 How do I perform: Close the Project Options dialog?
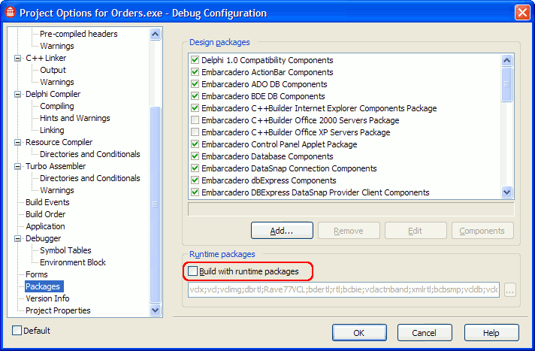tap(522, 13)
